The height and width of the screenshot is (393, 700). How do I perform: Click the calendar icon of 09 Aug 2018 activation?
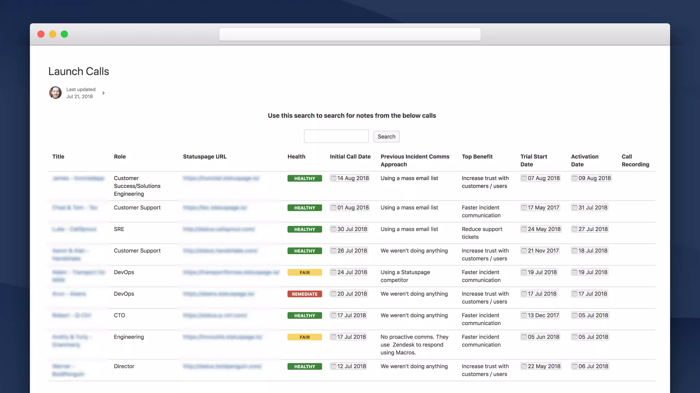(575, 178)
